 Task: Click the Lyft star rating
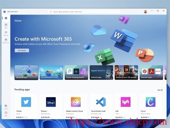pyautogui.click(x=119, y=117)
